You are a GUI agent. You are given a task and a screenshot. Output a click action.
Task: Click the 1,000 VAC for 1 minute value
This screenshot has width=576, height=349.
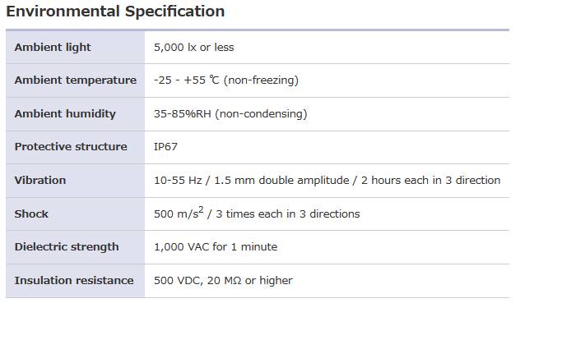coord(216,247)
